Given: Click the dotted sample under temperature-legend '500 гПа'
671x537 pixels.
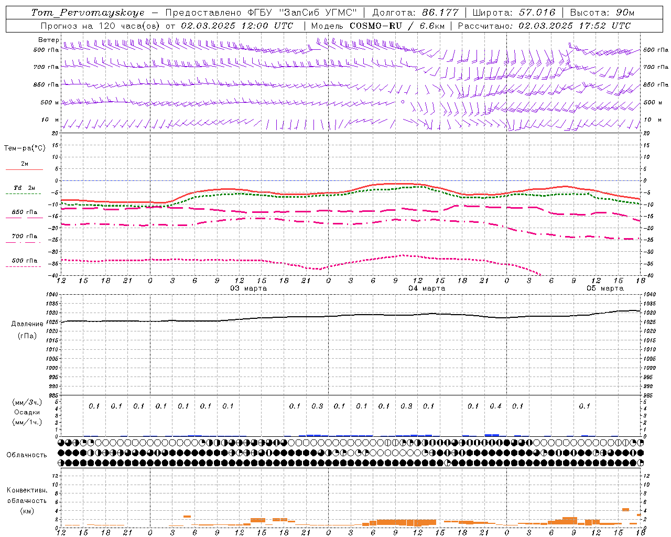Looking at the screenshot, I should click(x=23, y=266).
